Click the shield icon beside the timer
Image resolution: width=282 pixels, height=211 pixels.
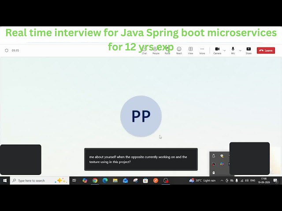(x=7, y=51)
